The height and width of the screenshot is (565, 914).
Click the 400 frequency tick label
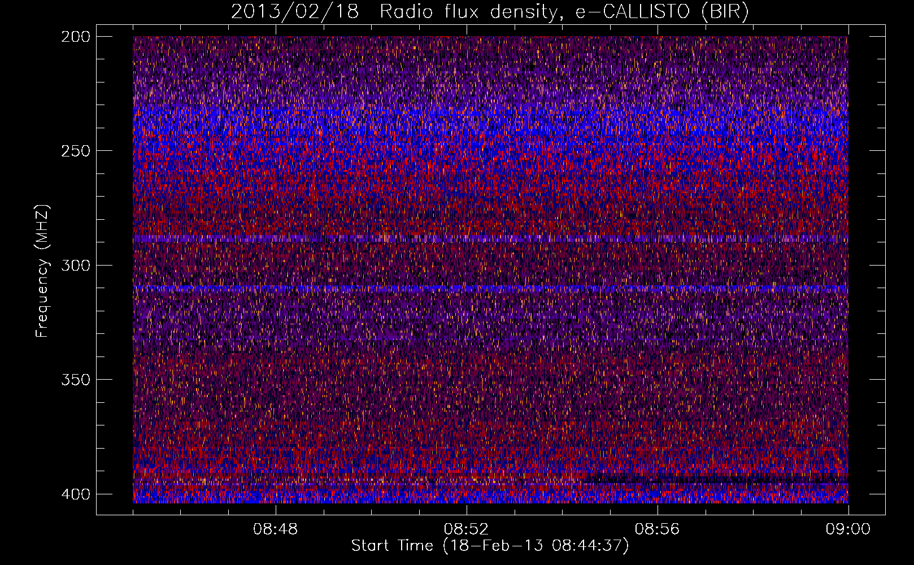coord(75,494)
